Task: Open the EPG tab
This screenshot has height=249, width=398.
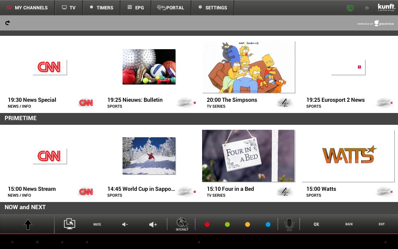Action: point(136,7)
